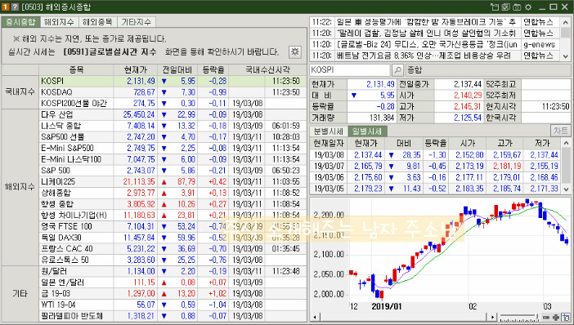Select the 필라델피아 반도체 row
This screenshot has width=574, height=325.
click(173, 316)
